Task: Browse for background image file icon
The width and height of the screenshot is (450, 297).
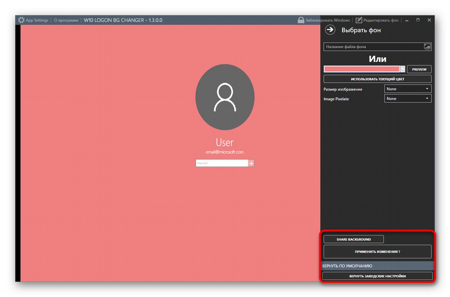Action: (427, 47)
